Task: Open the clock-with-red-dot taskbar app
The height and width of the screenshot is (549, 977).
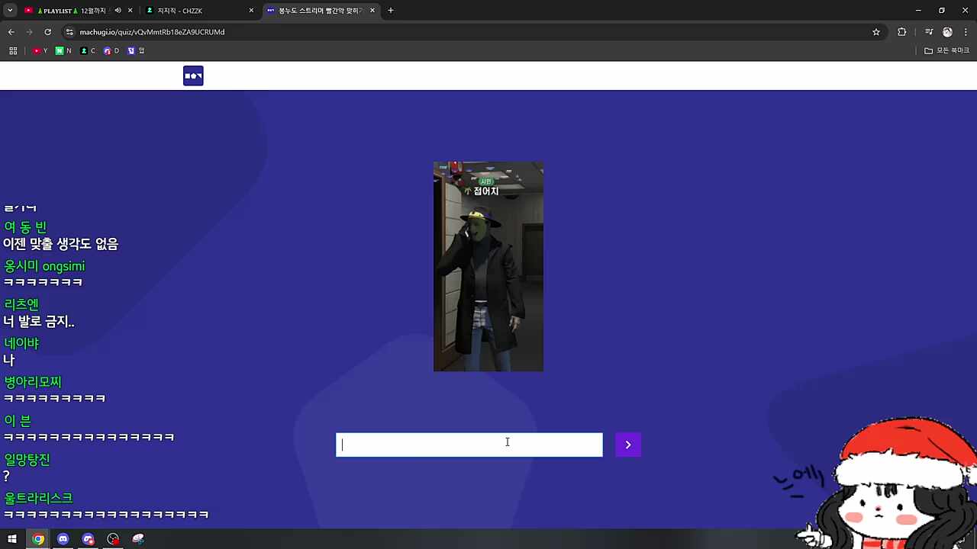Action: [x=113, y=539]
